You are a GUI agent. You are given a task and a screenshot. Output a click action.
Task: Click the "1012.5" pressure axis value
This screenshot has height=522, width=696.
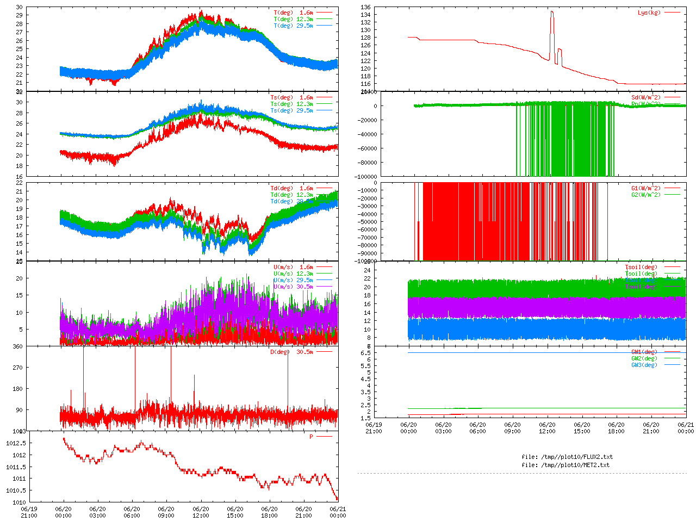[16, 443]
